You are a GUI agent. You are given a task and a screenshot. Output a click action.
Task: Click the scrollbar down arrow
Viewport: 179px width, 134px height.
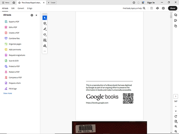coord(171,133)
